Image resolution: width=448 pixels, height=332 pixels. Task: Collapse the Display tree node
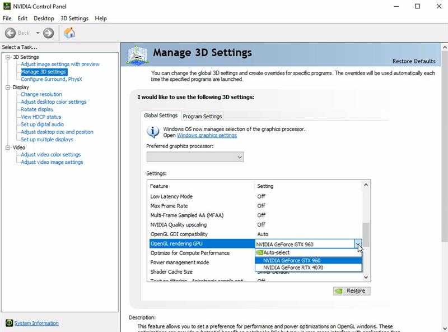pyautogui.click(x=8, y=87)
